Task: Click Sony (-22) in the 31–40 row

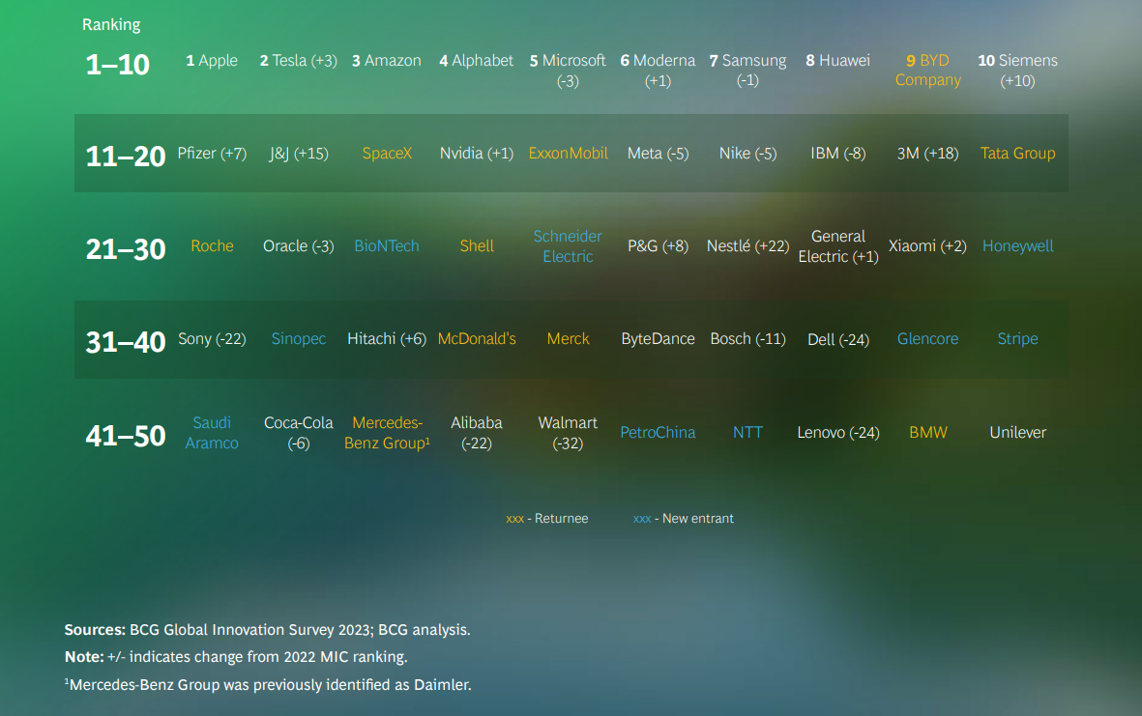Action: pos(212,339)
